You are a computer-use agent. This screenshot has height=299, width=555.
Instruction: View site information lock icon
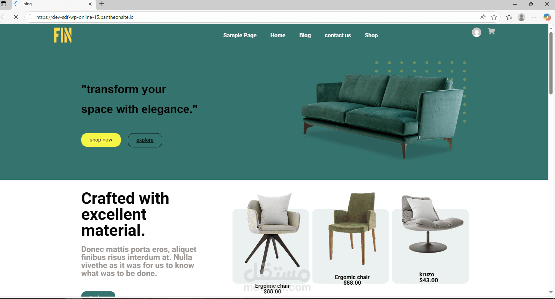pos(30,17)
